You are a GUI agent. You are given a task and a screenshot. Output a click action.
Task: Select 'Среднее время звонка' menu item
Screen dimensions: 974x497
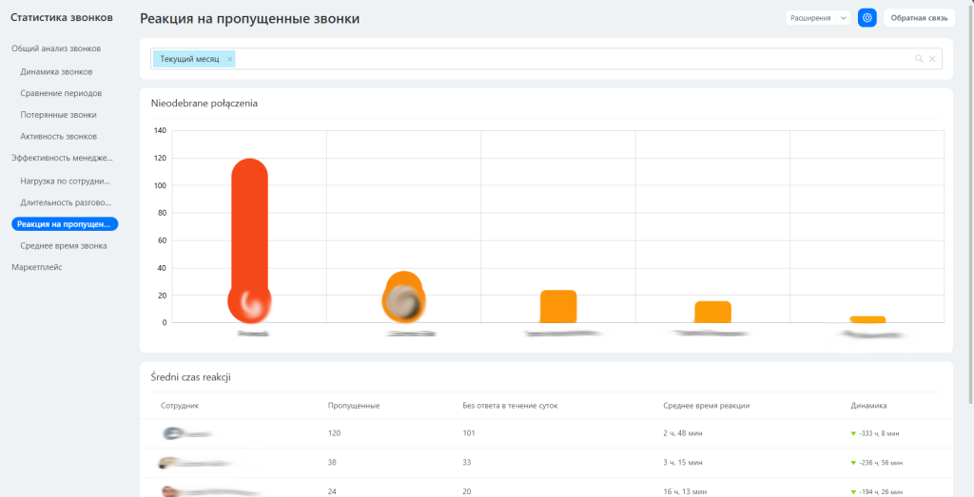pyautogui.click(x=64, y=245)
